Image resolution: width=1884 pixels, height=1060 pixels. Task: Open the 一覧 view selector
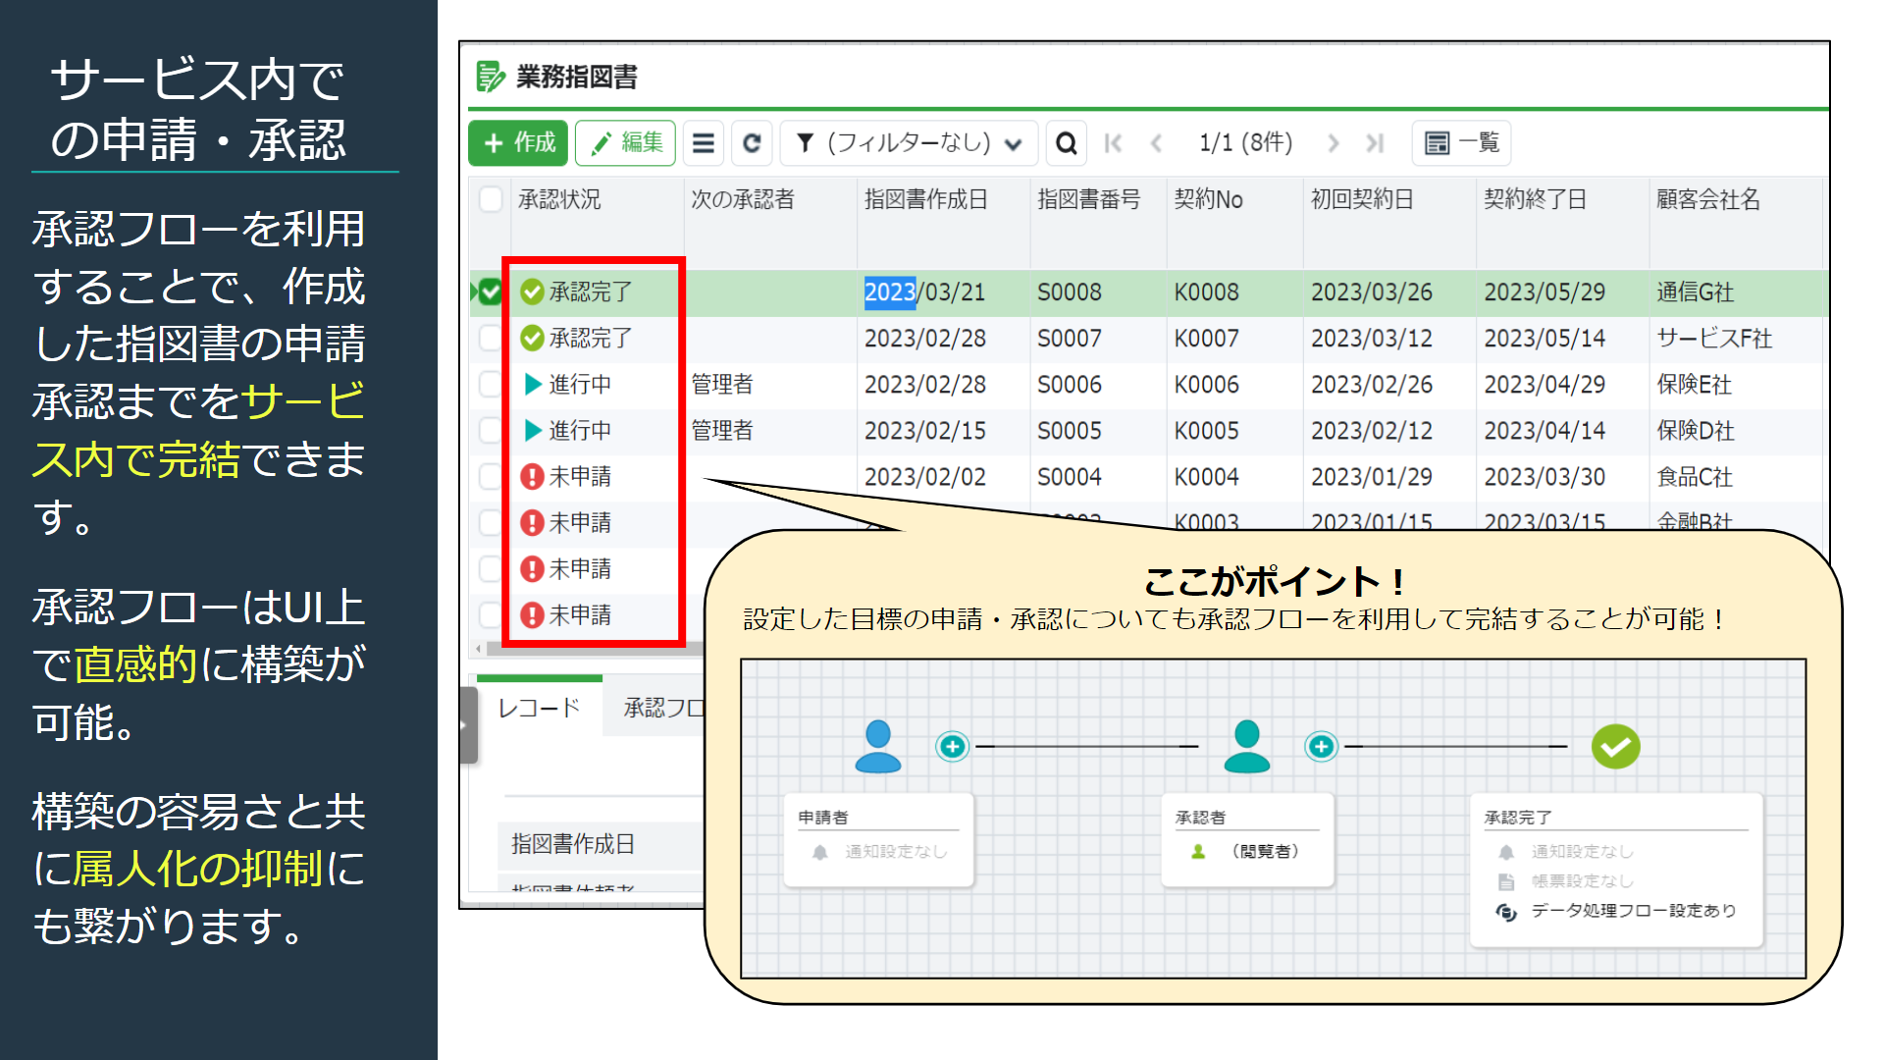click(x=1461, y=143)
